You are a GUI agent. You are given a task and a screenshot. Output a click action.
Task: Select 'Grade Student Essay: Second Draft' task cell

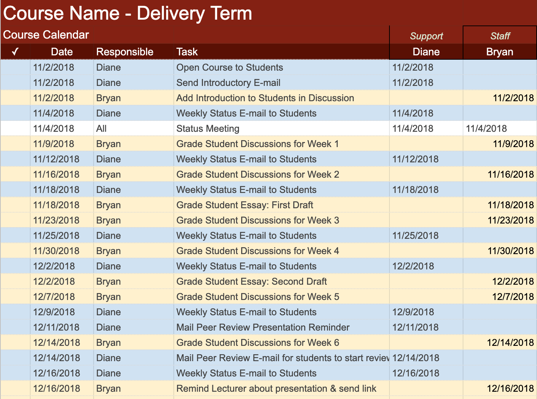251,281
